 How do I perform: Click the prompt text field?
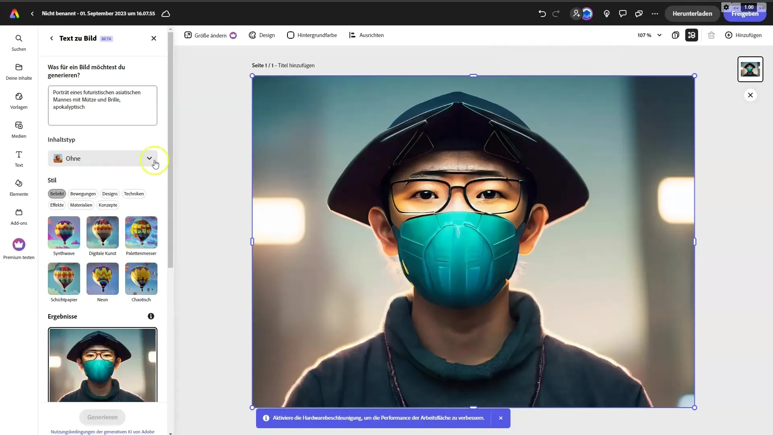coord(103,106)
